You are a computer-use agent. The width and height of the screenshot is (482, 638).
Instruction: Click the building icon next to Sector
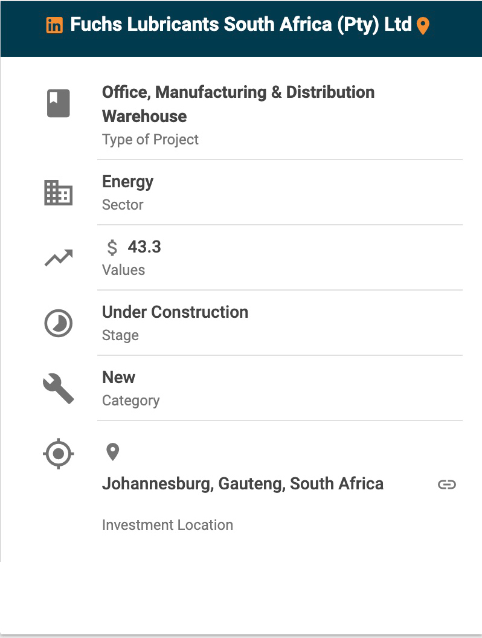(x=59, y=193)
